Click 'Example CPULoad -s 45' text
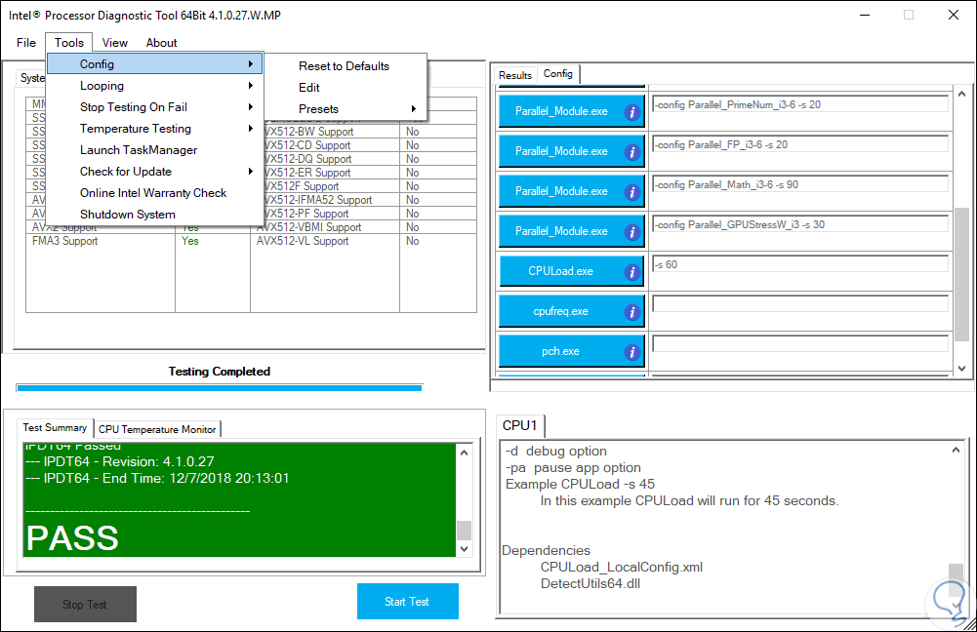 580,485
